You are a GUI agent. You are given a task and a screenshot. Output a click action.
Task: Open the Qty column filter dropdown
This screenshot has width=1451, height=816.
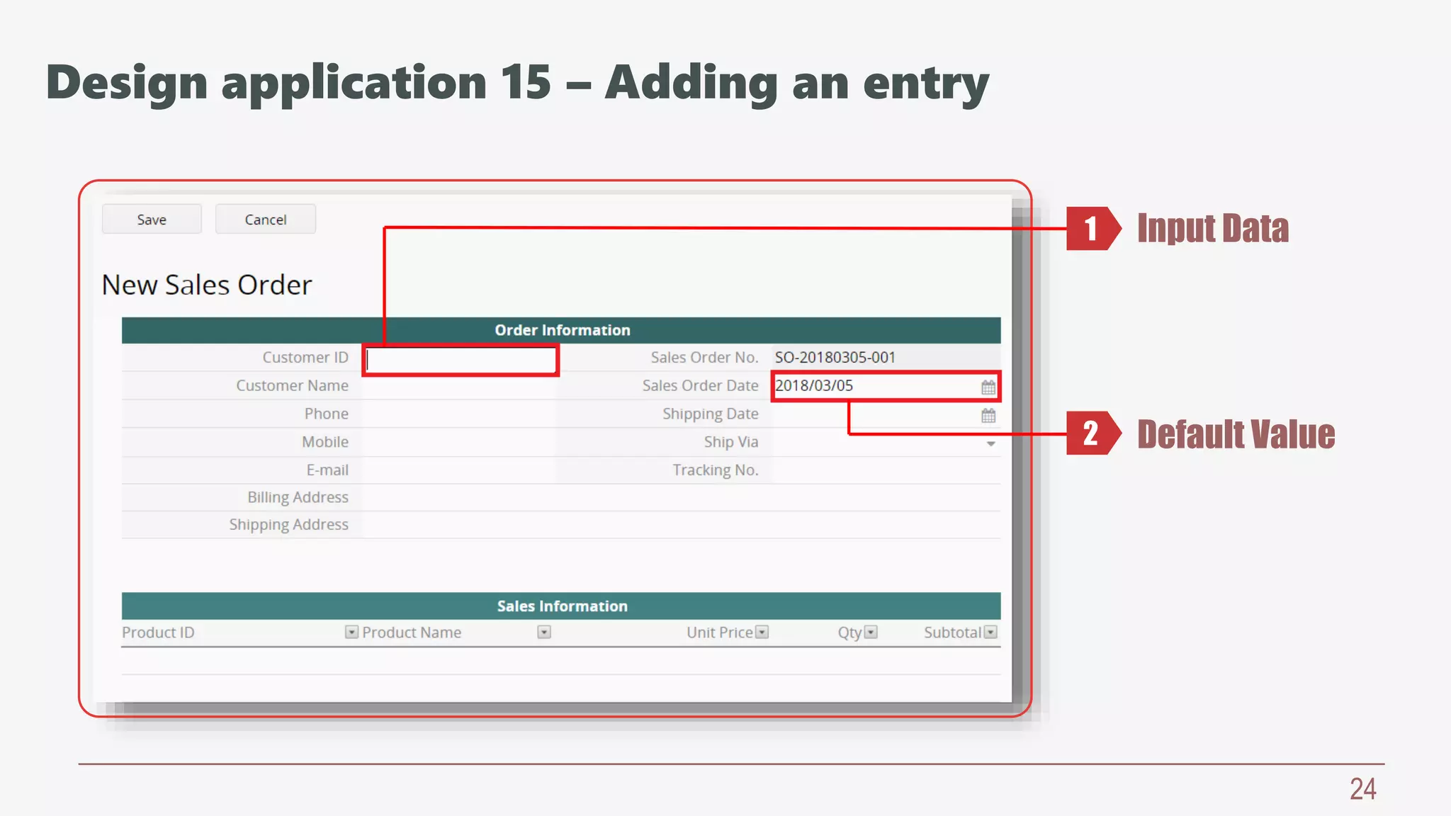[x=871, y=632]
